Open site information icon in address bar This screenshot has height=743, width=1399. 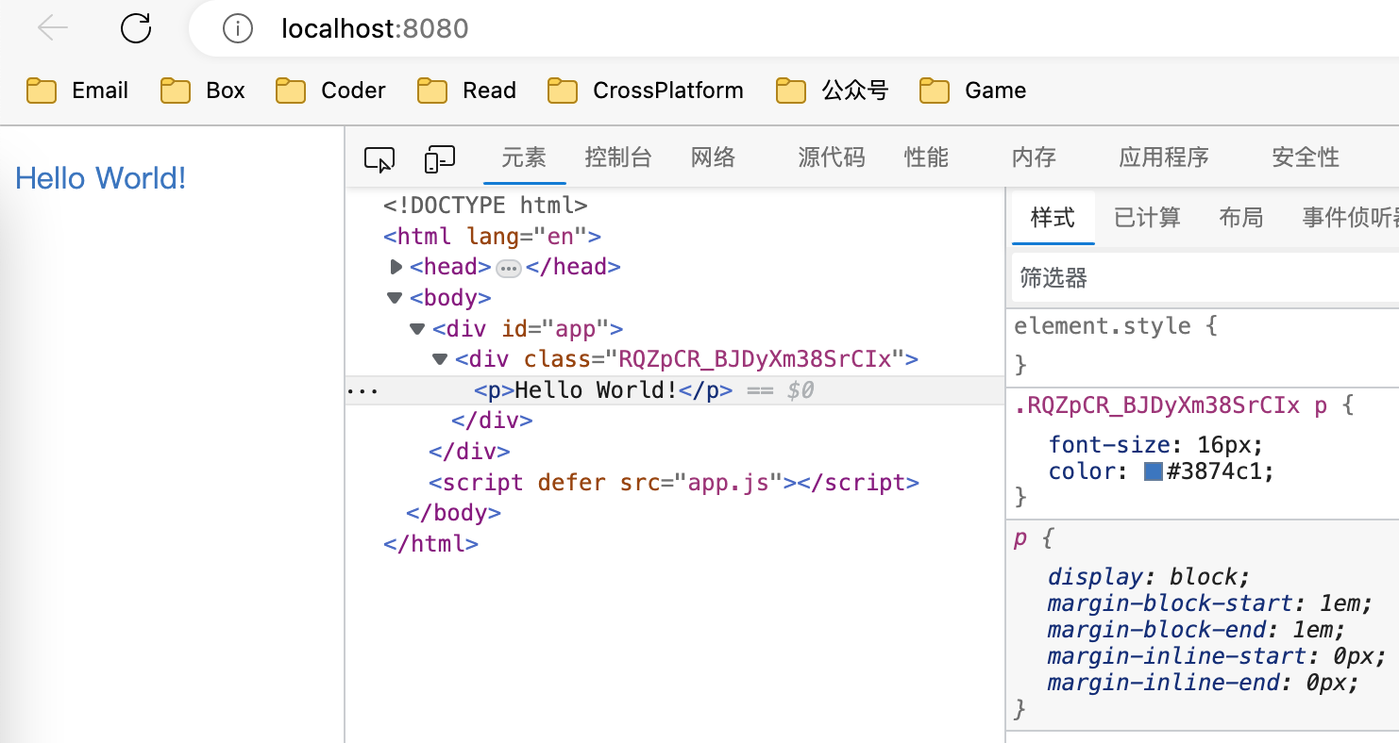tap(237, 29)
